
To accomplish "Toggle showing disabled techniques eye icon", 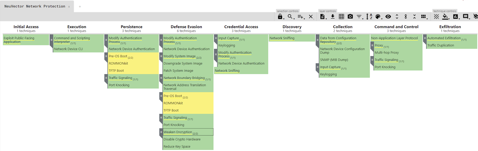I will pos(388,16).
